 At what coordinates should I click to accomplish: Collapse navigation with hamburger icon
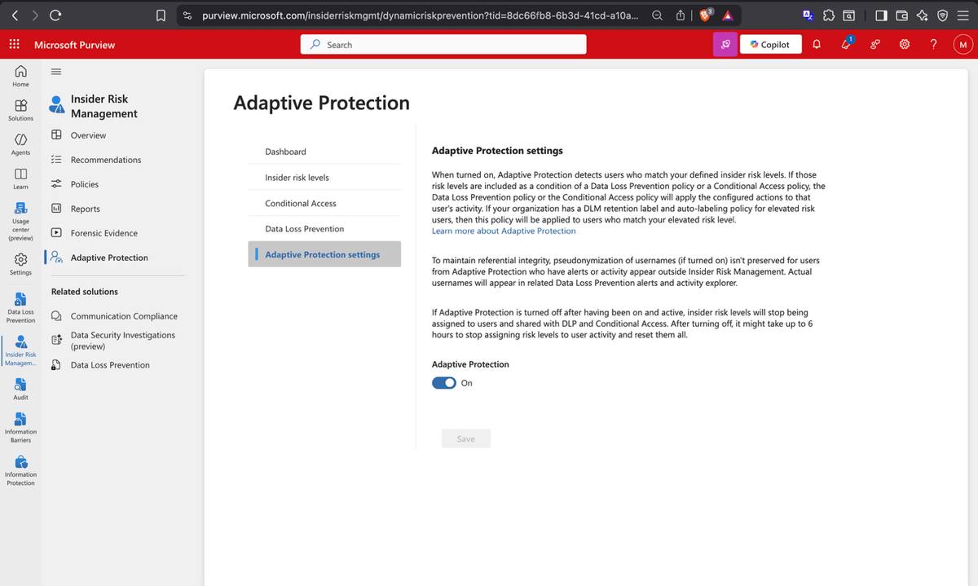(56, 71)
